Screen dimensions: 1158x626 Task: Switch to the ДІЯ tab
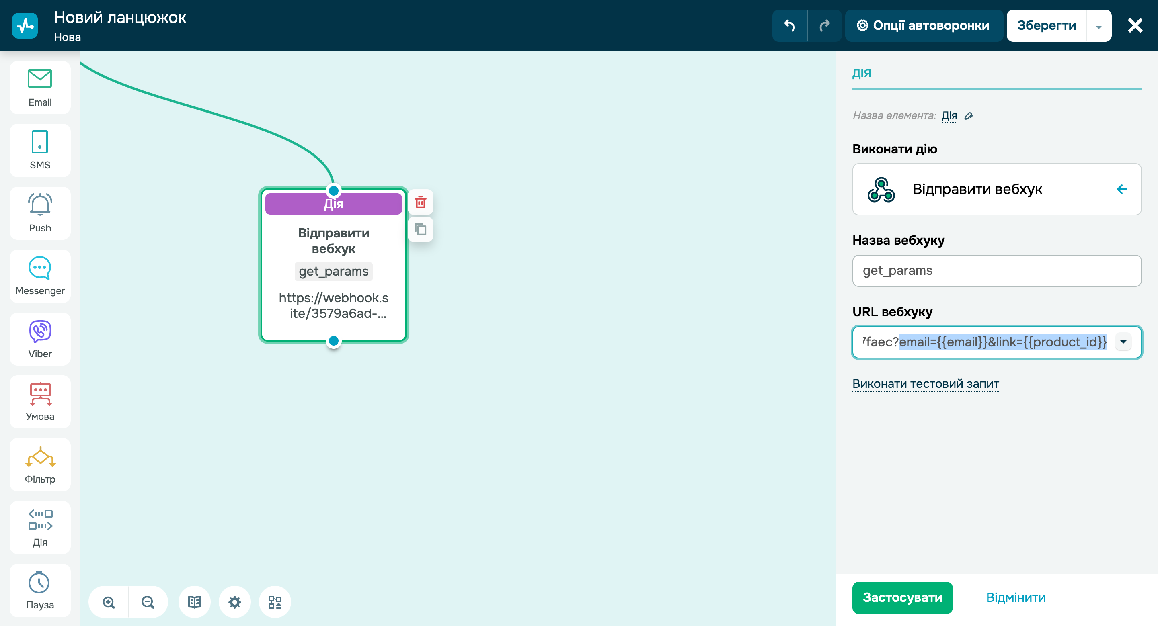[861, 73]
